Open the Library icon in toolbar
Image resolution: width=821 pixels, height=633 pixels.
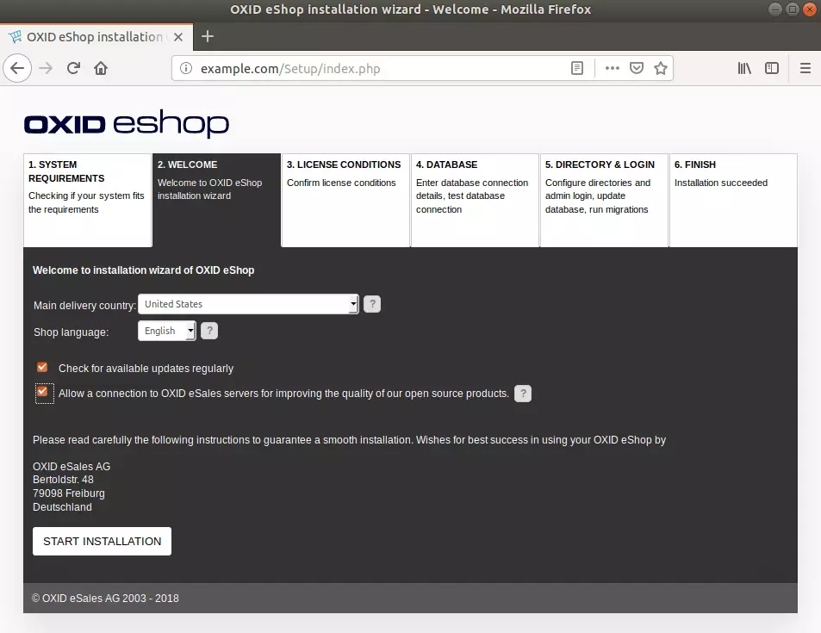tap(744, 68)
